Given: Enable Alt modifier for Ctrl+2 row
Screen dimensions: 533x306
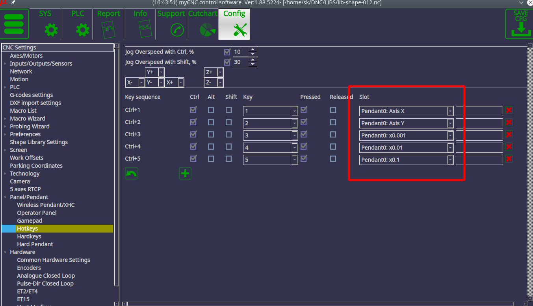Looking at the screenshot, I should tap(211, 122).
